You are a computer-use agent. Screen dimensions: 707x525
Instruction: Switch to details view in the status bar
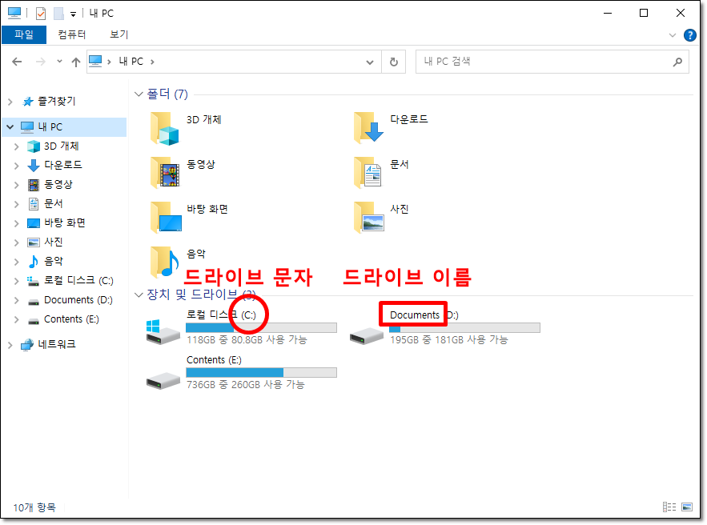pyautogui.click(x=669, y=507)
